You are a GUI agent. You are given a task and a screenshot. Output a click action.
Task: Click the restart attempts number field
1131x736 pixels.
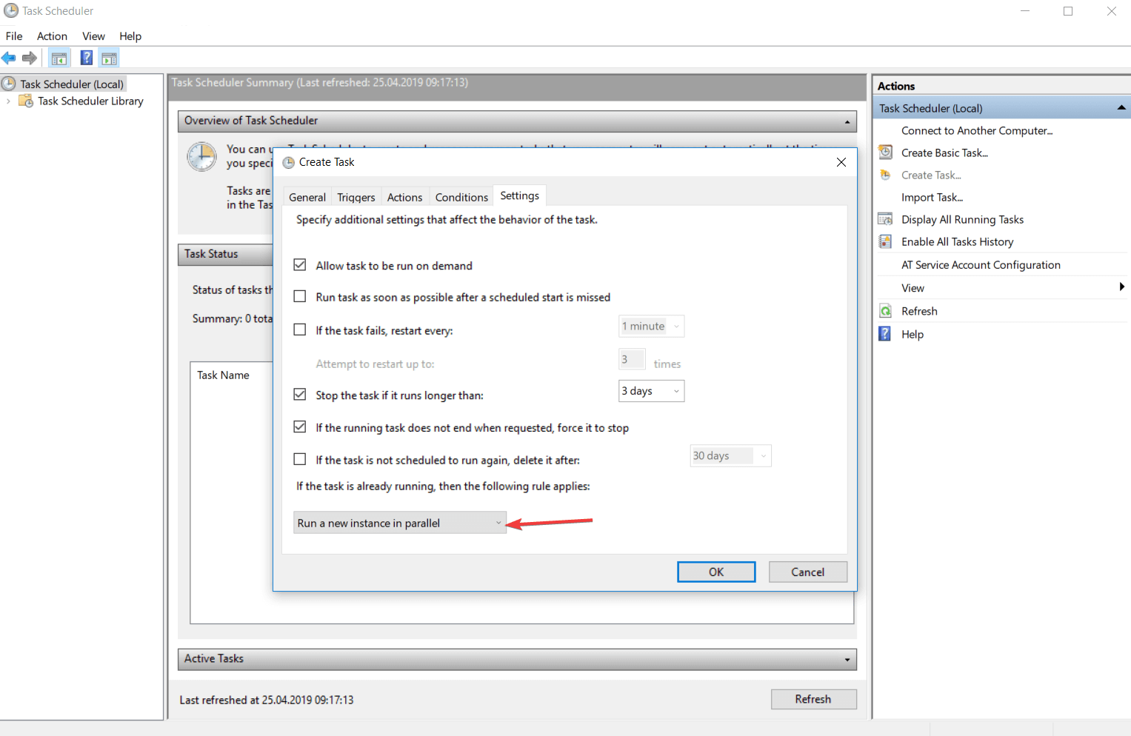632,359
